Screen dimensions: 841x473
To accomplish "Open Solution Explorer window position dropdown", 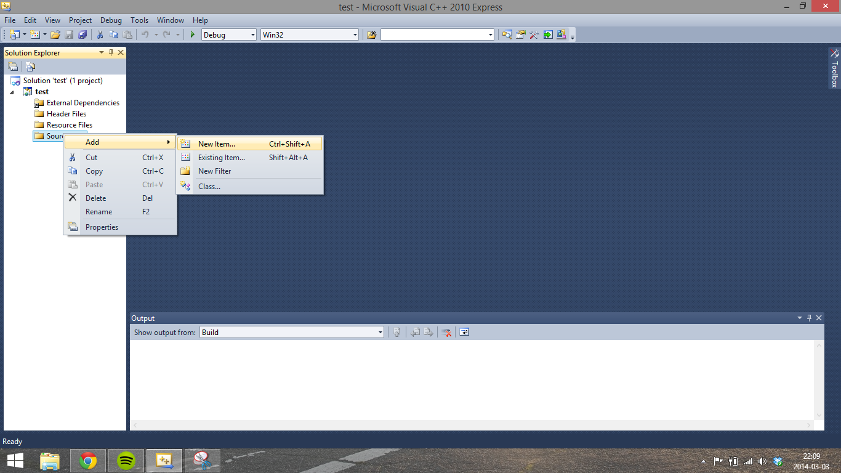I will 102,53.
